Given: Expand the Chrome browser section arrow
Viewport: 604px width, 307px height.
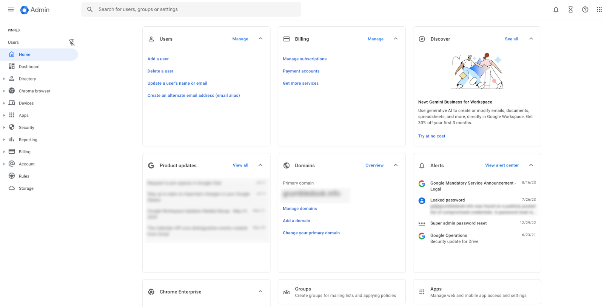Looking at the screenshot, I should [4, 91].
